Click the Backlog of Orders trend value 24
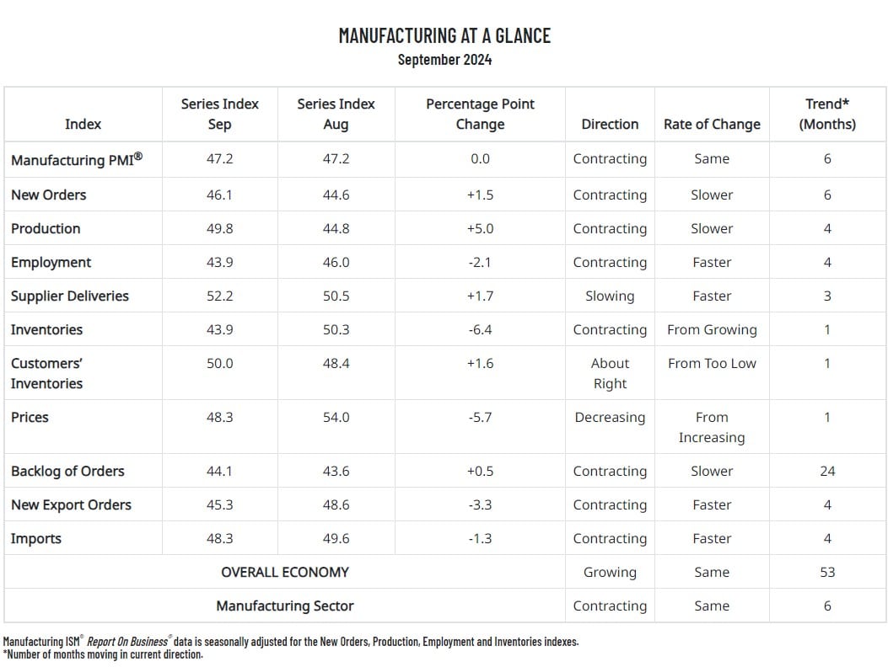Image resolution: width=888 pixels, height=667 pixels. [x=826, y=471]
